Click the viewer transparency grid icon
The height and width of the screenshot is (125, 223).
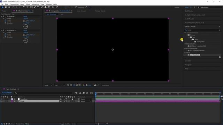tap(71, 85)
